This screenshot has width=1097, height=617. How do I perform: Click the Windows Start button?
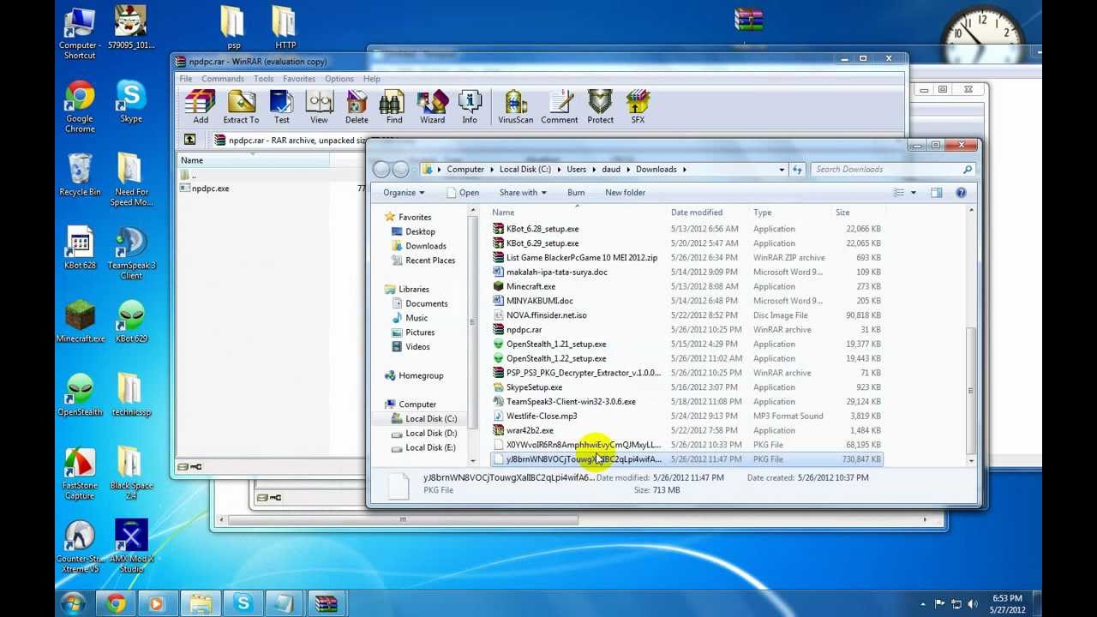(73, 603)
